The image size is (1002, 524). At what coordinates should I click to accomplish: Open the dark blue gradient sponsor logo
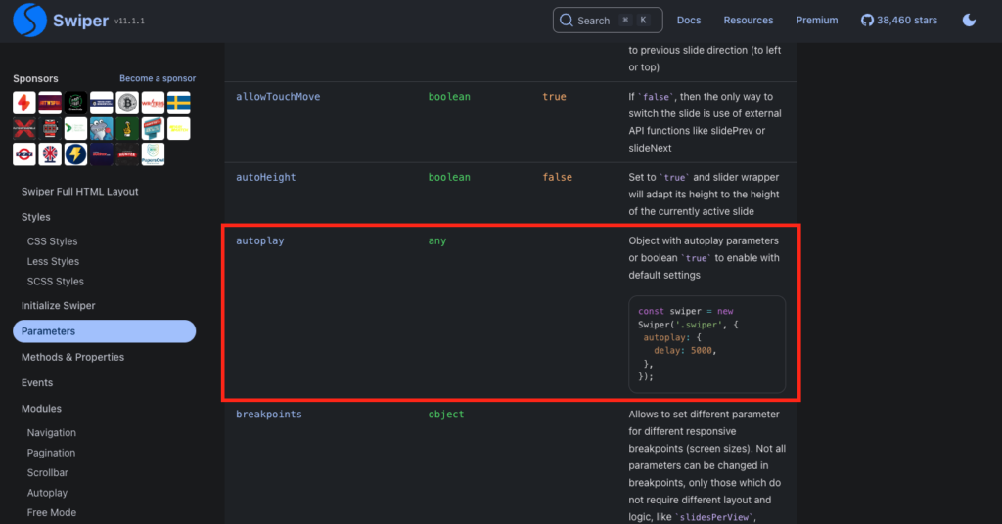[x=102, y=153]
